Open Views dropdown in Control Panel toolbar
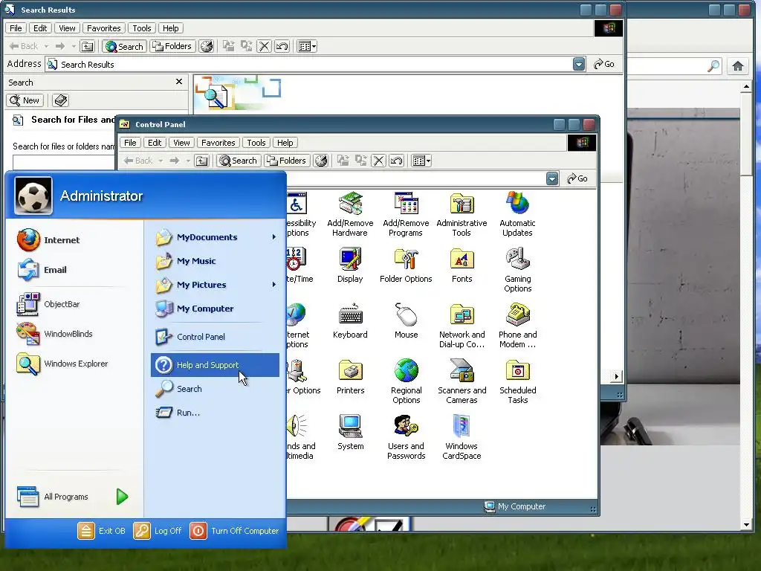Image resolution: width=761 pixels, height=571 pixels. [x=421, y=161]
